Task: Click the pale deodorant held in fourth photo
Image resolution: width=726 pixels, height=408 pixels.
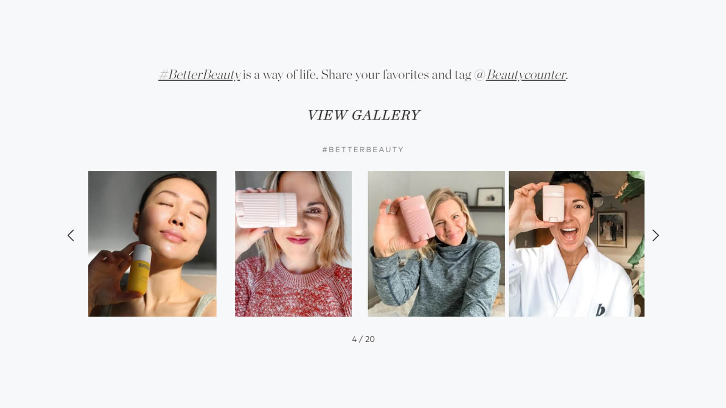Action: tap(554, 203)
